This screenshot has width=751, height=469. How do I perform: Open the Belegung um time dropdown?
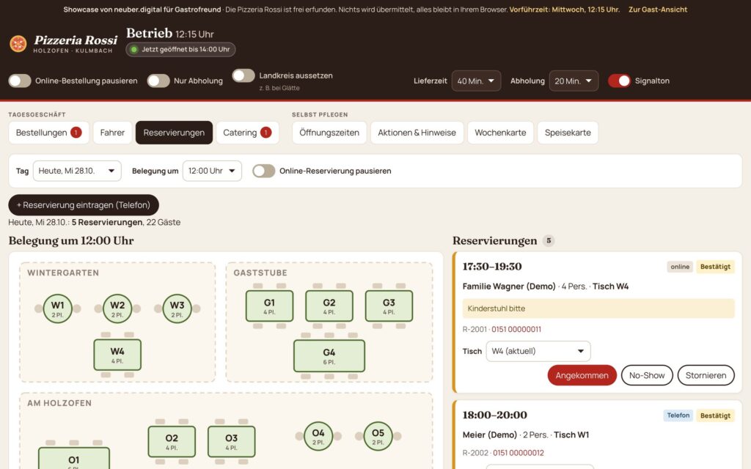[x=212, y=171]
